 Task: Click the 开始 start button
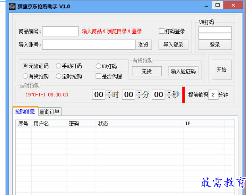pyautogui.click(x=222, y=70)
